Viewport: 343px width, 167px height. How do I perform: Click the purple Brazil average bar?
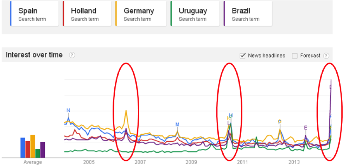(x=43, y=149)
